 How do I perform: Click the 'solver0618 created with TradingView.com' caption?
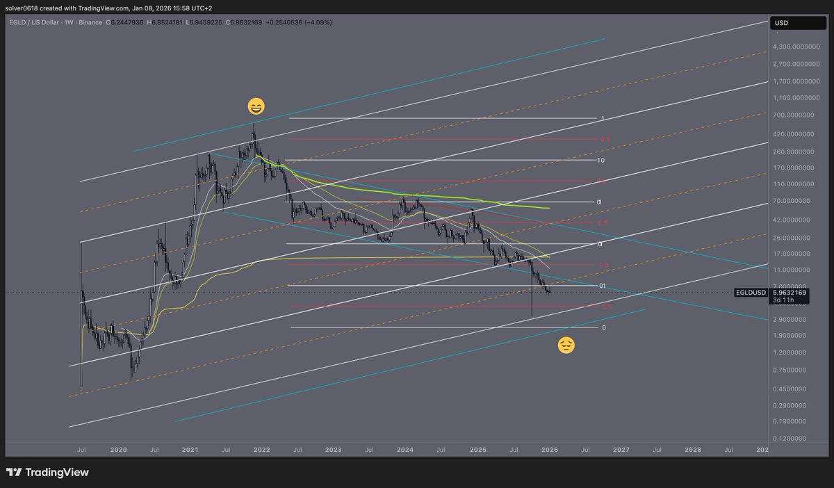pyautogui.click(x=75, y=7)
